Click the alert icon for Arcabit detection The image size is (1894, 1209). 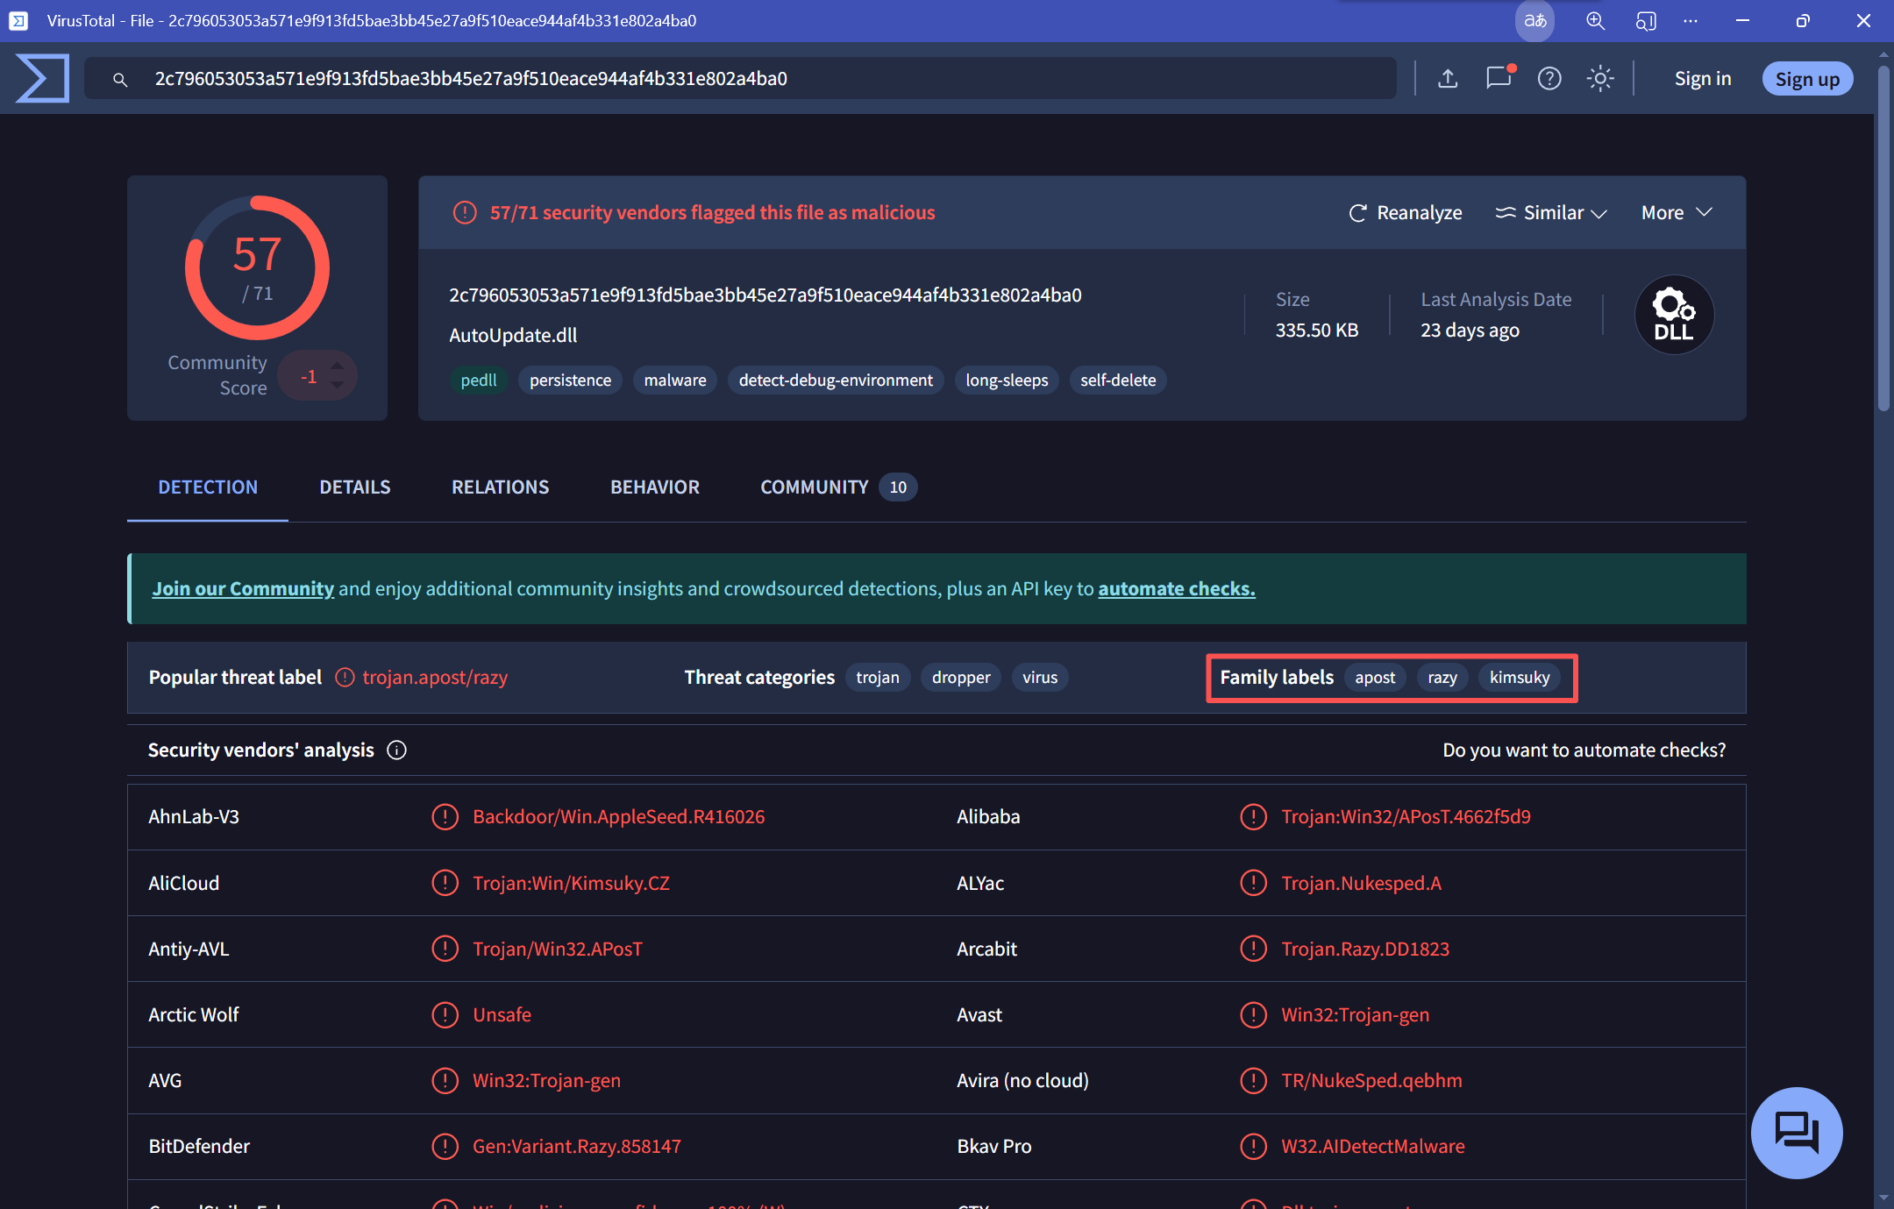1254,949
